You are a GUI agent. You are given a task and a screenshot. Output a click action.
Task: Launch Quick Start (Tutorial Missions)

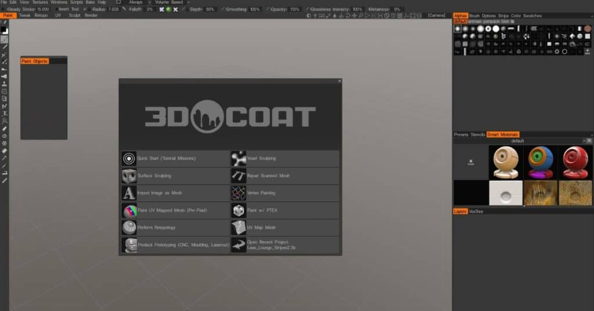pyautogui.click(x=175, y=158)
